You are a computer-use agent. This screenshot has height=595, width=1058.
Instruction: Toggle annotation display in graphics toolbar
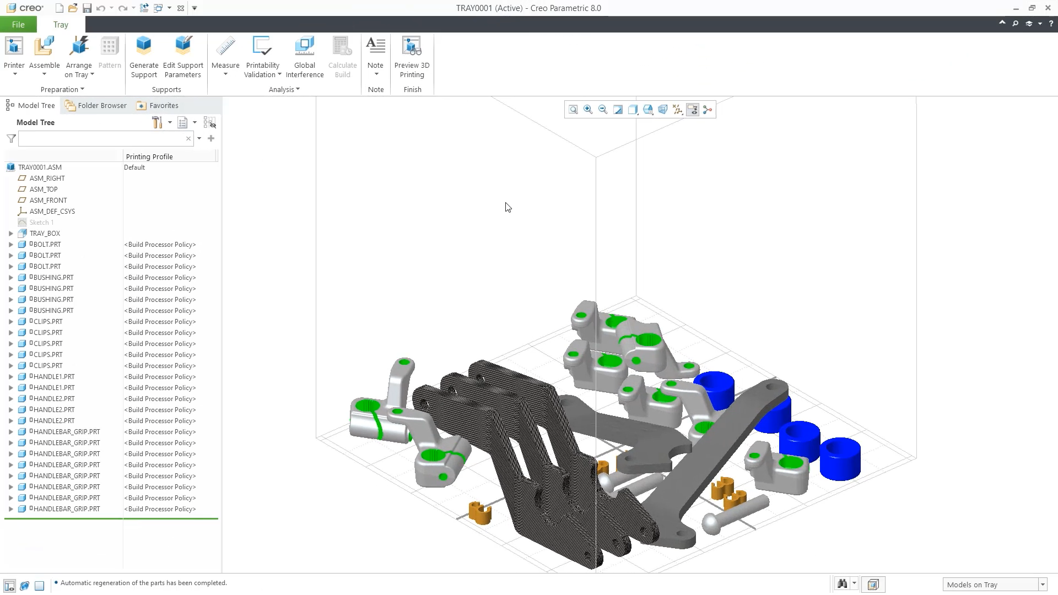click(693, 110)
